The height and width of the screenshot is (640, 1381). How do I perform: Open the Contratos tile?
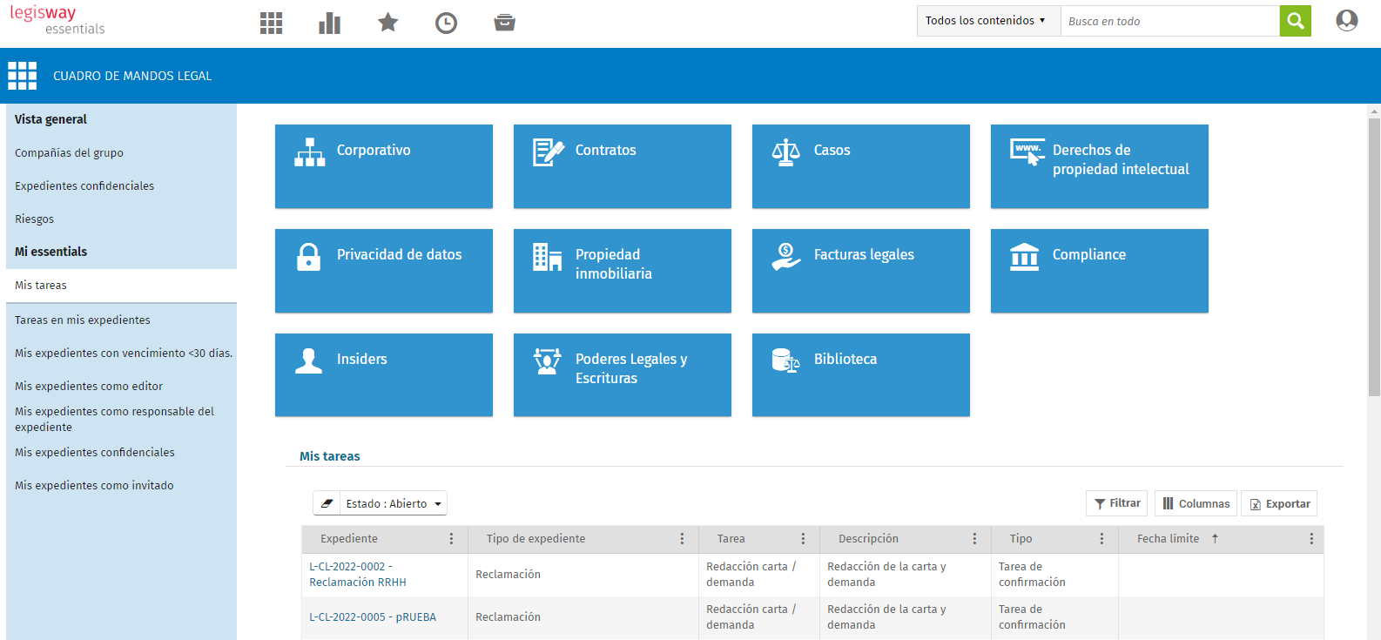coord(622,166)
